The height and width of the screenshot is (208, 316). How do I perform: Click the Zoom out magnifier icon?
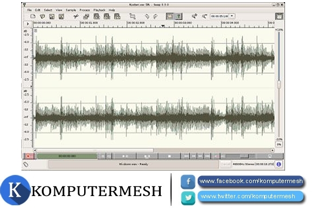pos(204,16)
